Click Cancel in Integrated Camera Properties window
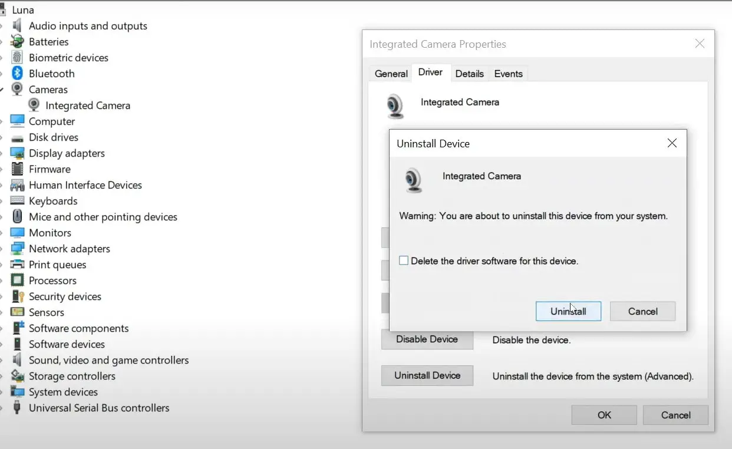The height and width of the screenshot is (449, 732). tap(675, 415)
